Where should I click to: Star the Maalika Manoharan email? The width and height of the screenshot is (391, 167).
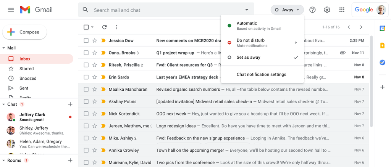pos(95,89)
